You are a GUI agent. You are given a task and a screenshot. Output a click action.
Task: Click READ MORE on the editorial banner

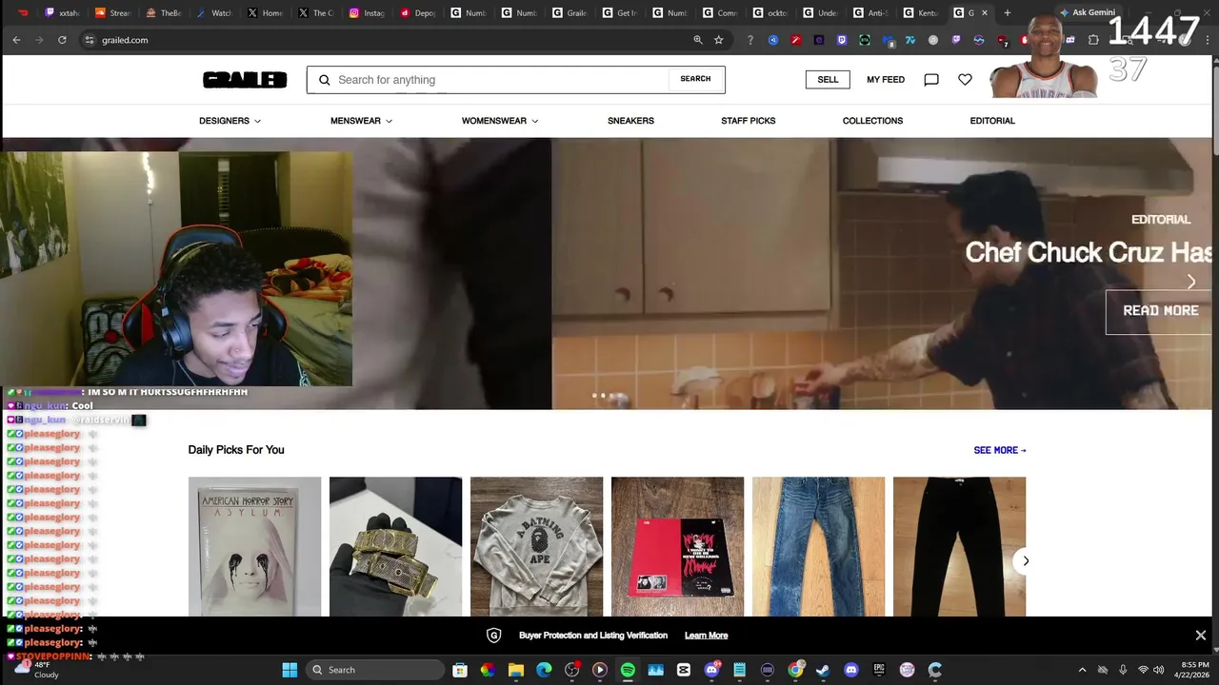[1160, 311]
